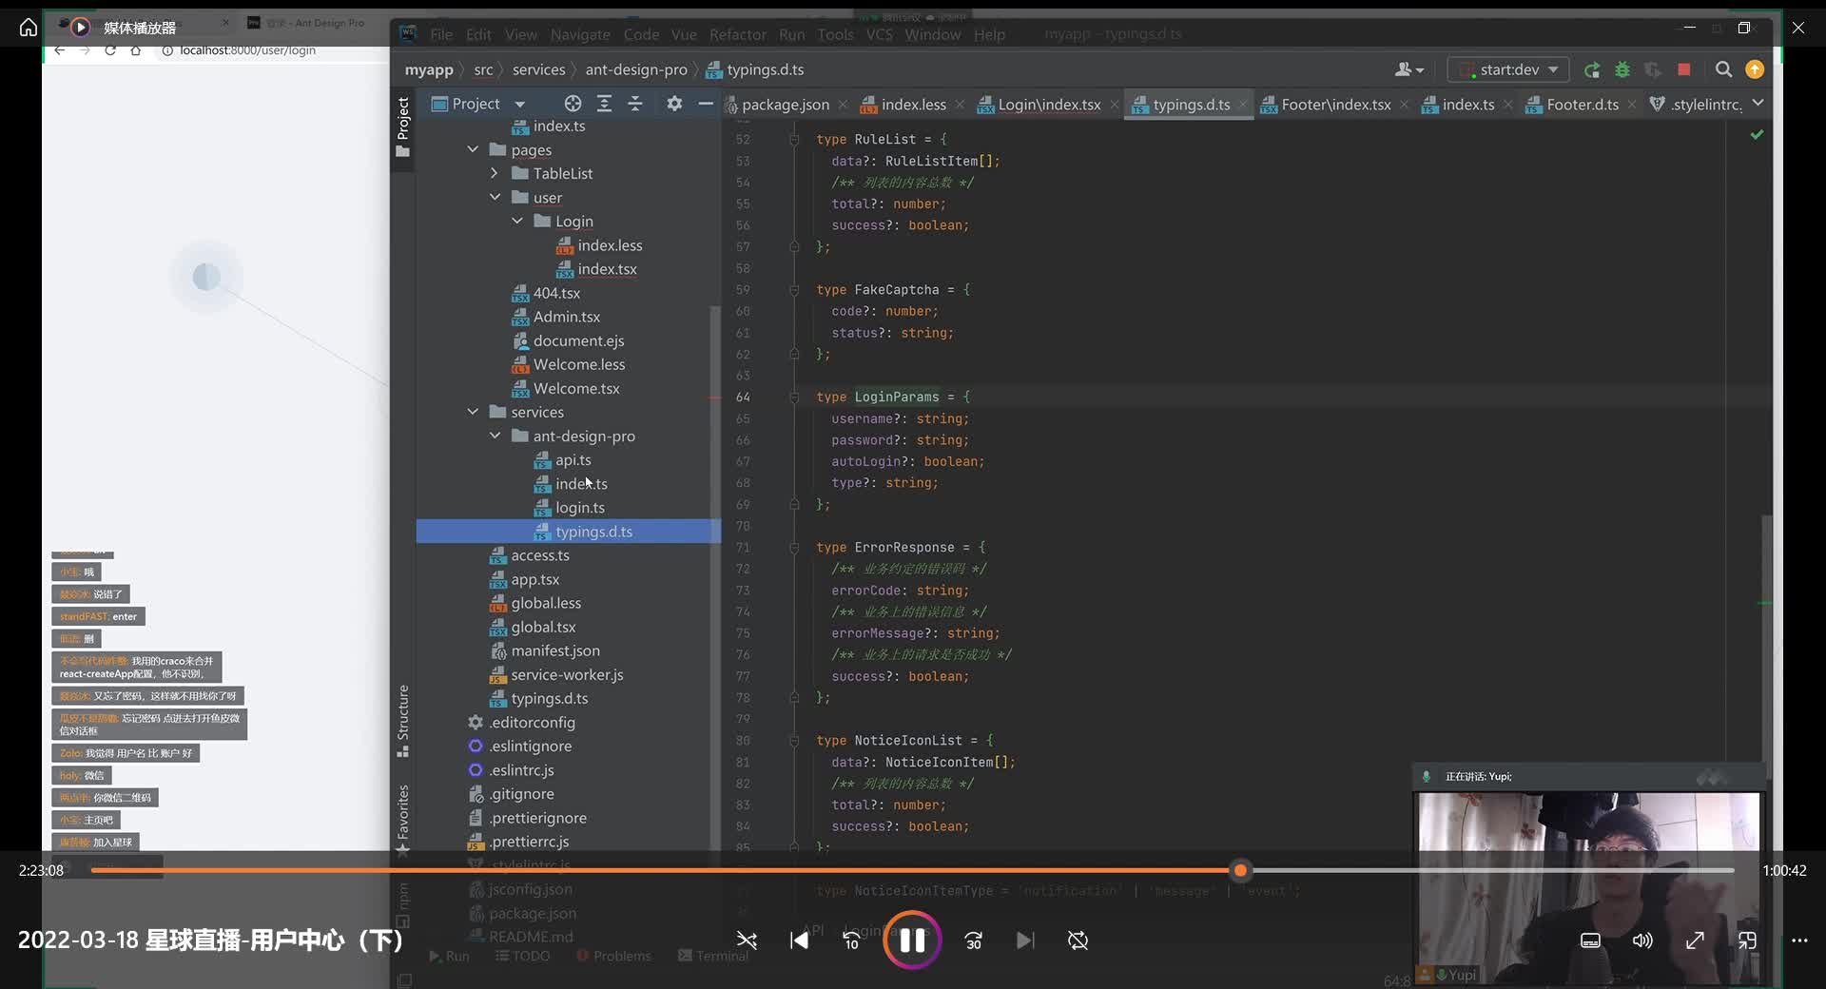Image resolution: width=1826 pixels, height=989 pixels.
Task: Click the media player home icon
Action: 29,28
